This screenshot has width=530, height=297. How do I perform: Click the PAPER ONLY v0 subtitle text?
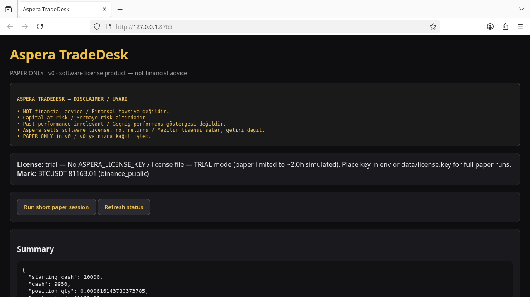point(99,73)
